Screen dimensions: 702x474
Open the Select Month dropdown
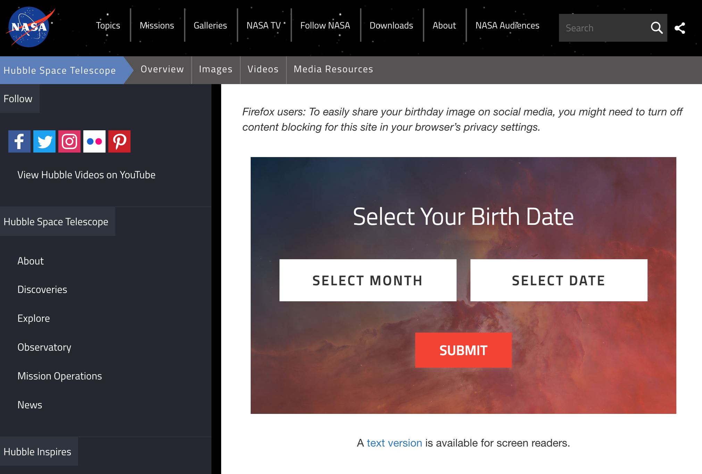pos(368,280)
